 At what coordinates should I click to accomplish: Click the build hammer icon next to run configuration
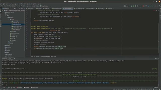pyautogui.click(x=131, y=6)
